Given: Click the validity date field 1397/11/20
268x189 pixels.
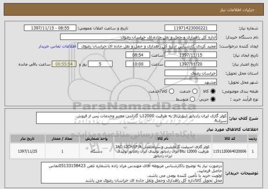Looking at the screenshot, I should point(191,64).
